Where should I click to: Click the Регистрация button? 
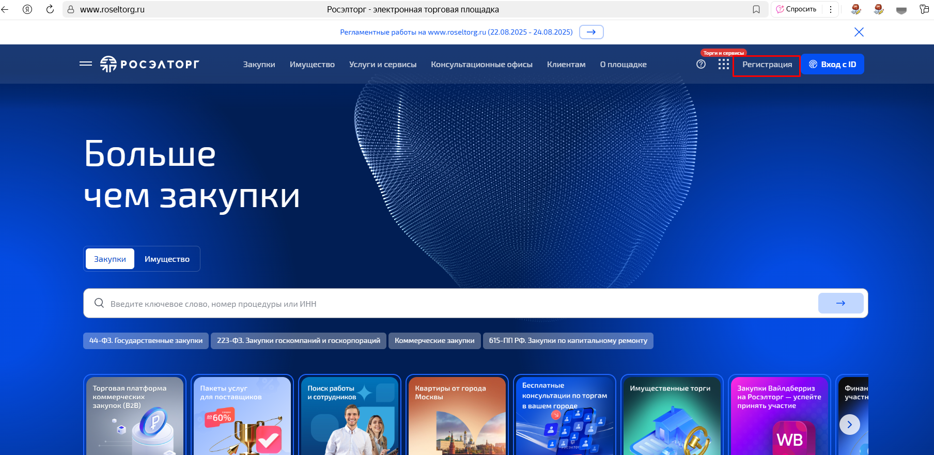coord(767,65)
